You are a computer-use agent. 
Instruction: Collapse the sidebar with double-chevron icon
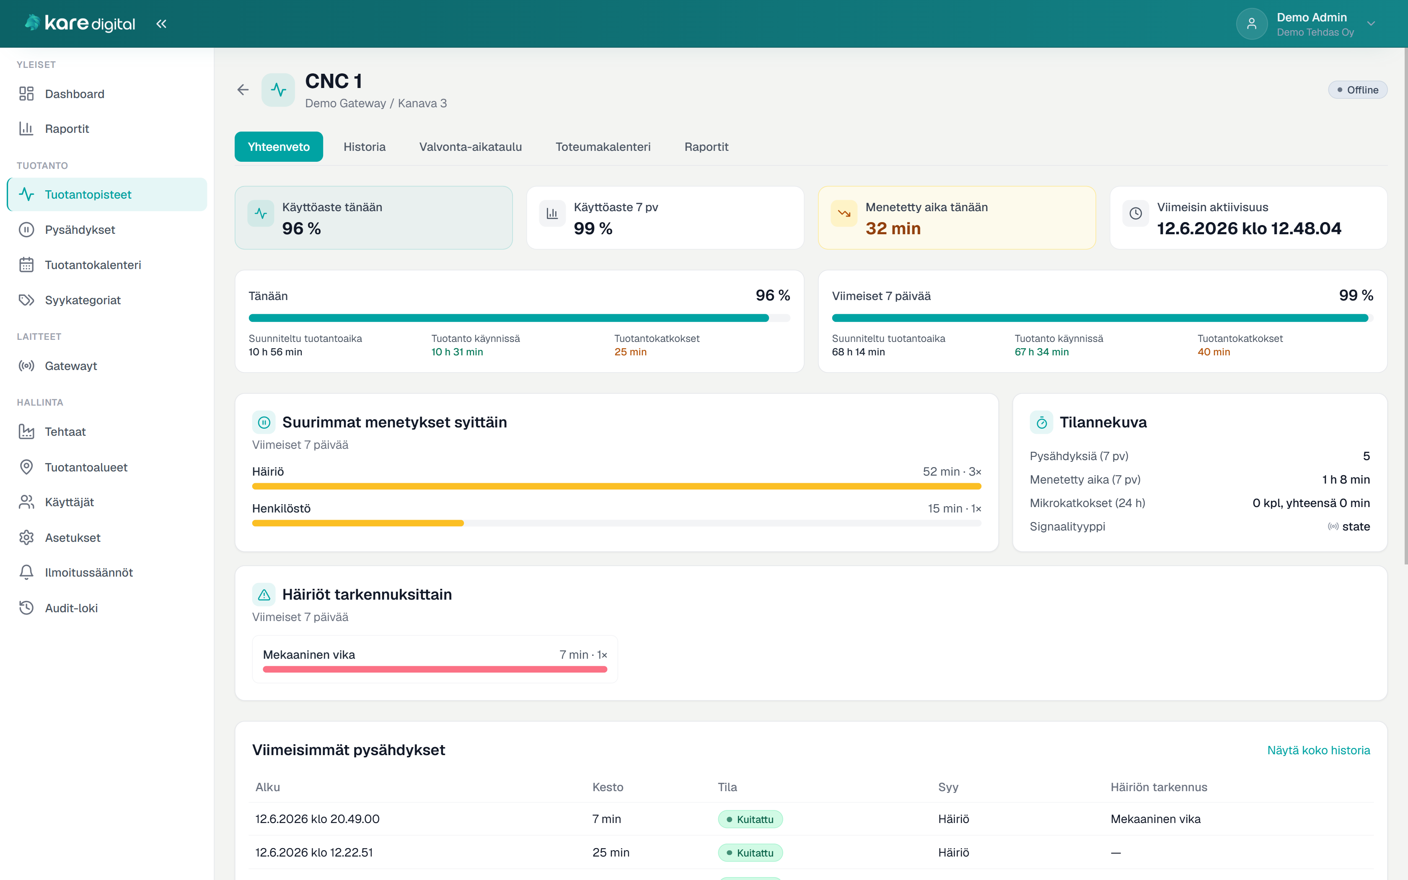pyautogui.click(x=161, y=24)
